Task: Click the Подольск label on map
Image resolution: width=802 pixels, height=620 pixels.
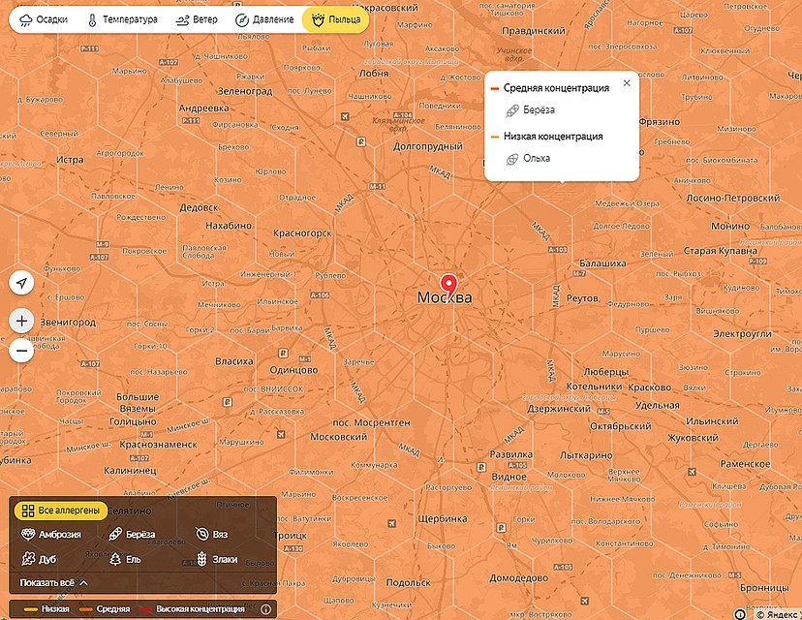Action: (408, 582)
